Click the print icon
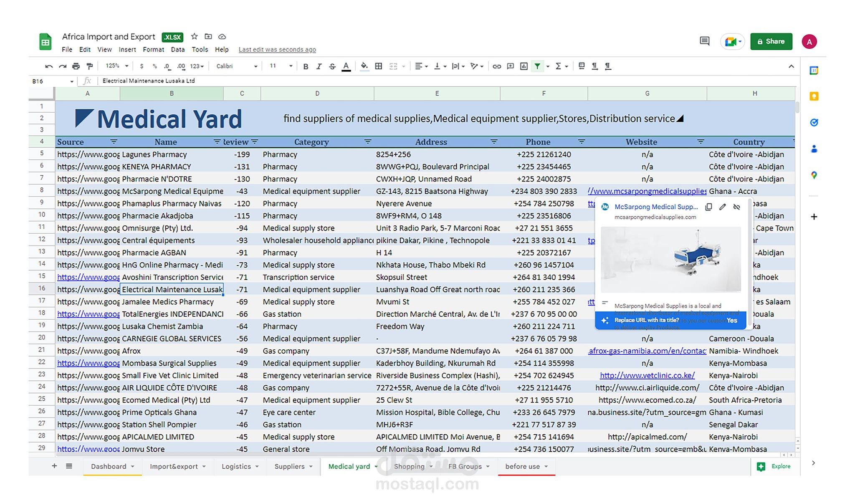 coord(76,66)
